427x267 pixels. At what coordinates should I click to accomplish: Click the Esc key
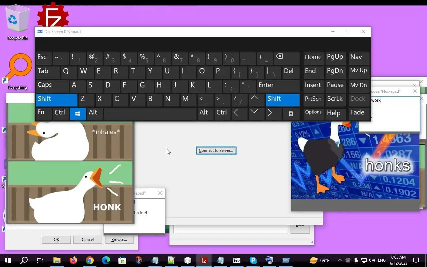coord(44,58)
